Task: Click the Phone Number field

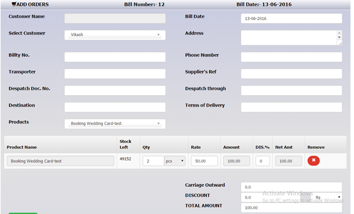Action: click(x=291, y=57)
